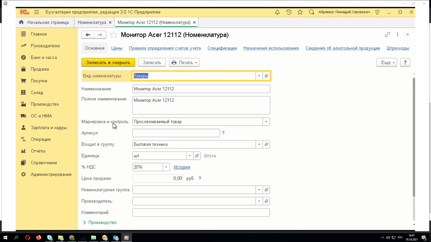Open the 1C main menu logo
Screen dimensions: 431x242
coord(25,12)
